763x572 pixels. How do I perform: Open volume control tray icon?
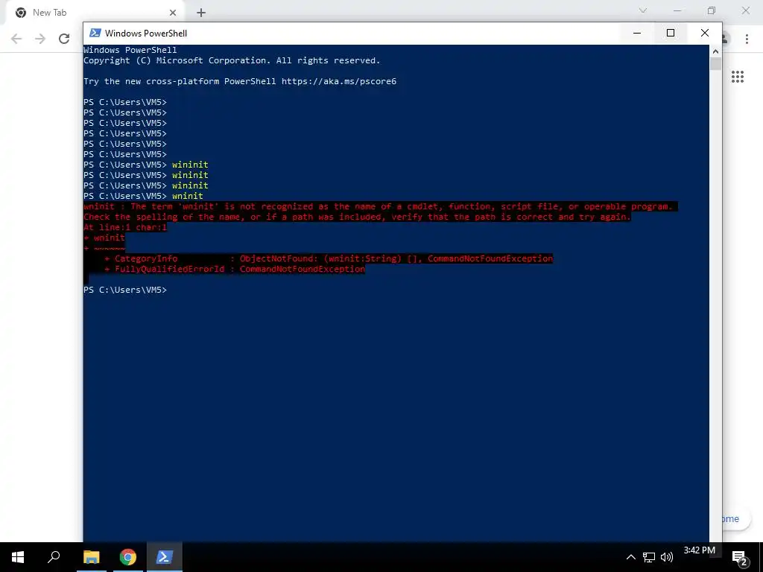(667, 557)
